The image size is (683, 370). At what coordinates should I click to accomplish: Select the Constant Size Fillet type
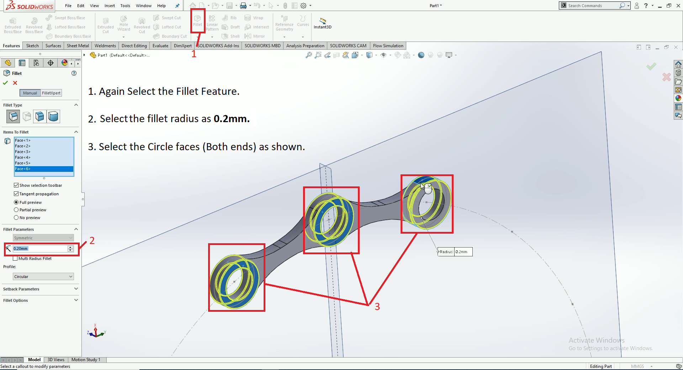[13, 116]
